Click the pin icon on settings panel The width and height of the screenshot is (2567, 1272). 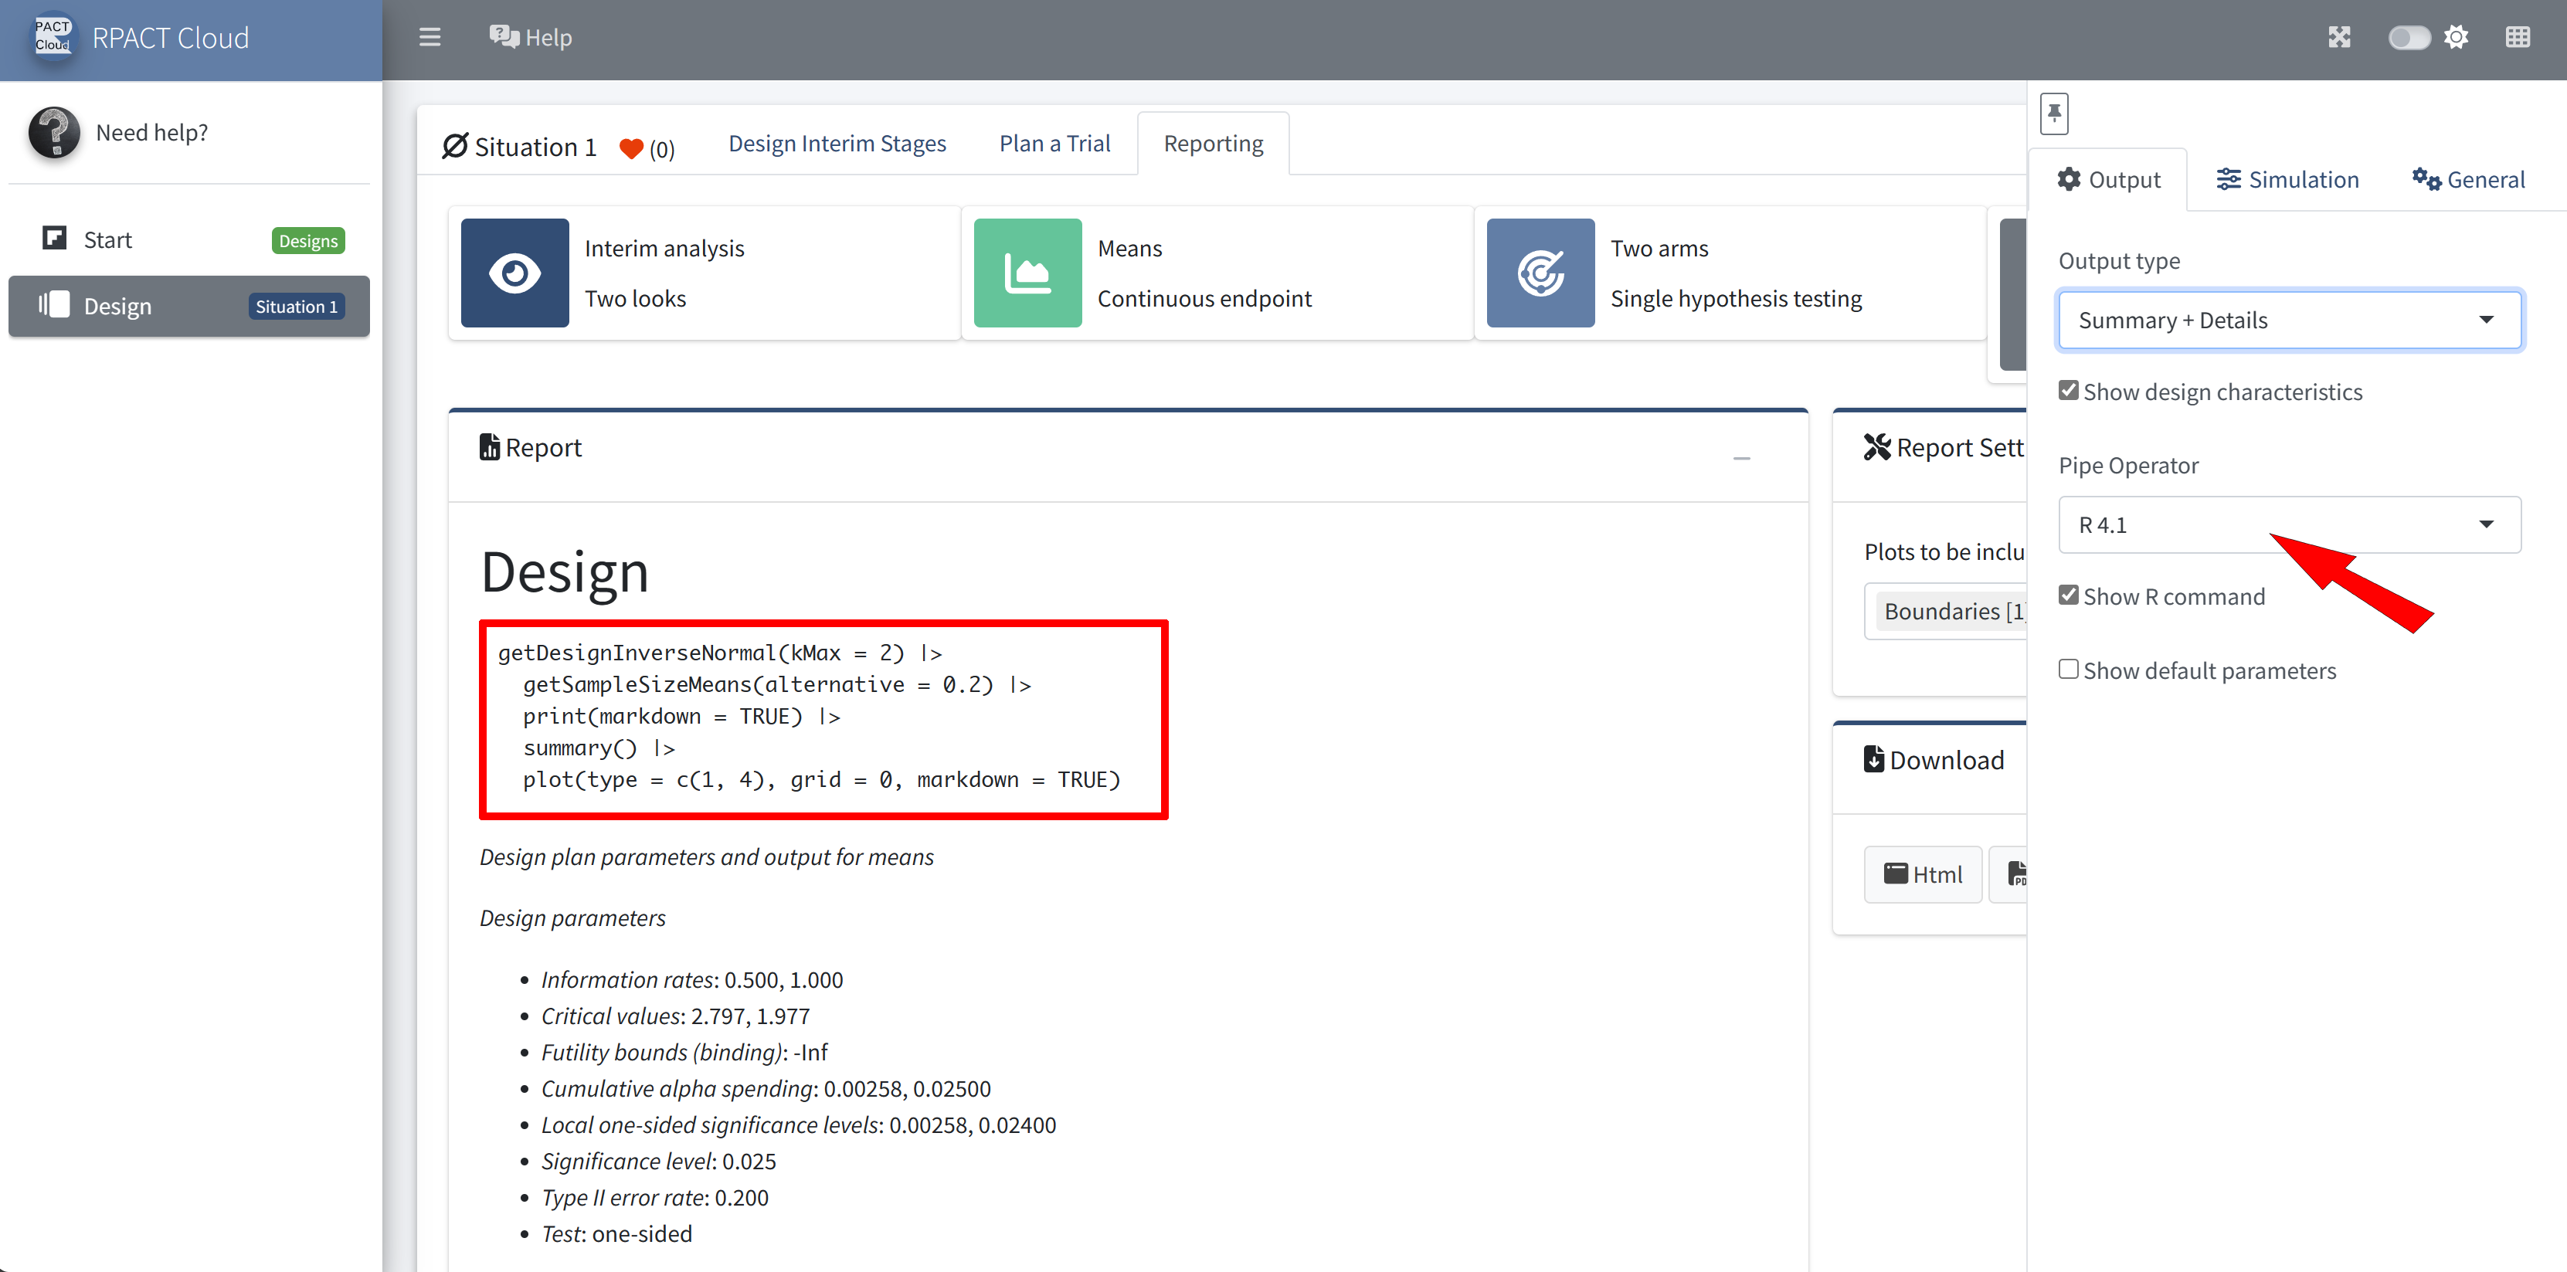(x=2054, y=113)
